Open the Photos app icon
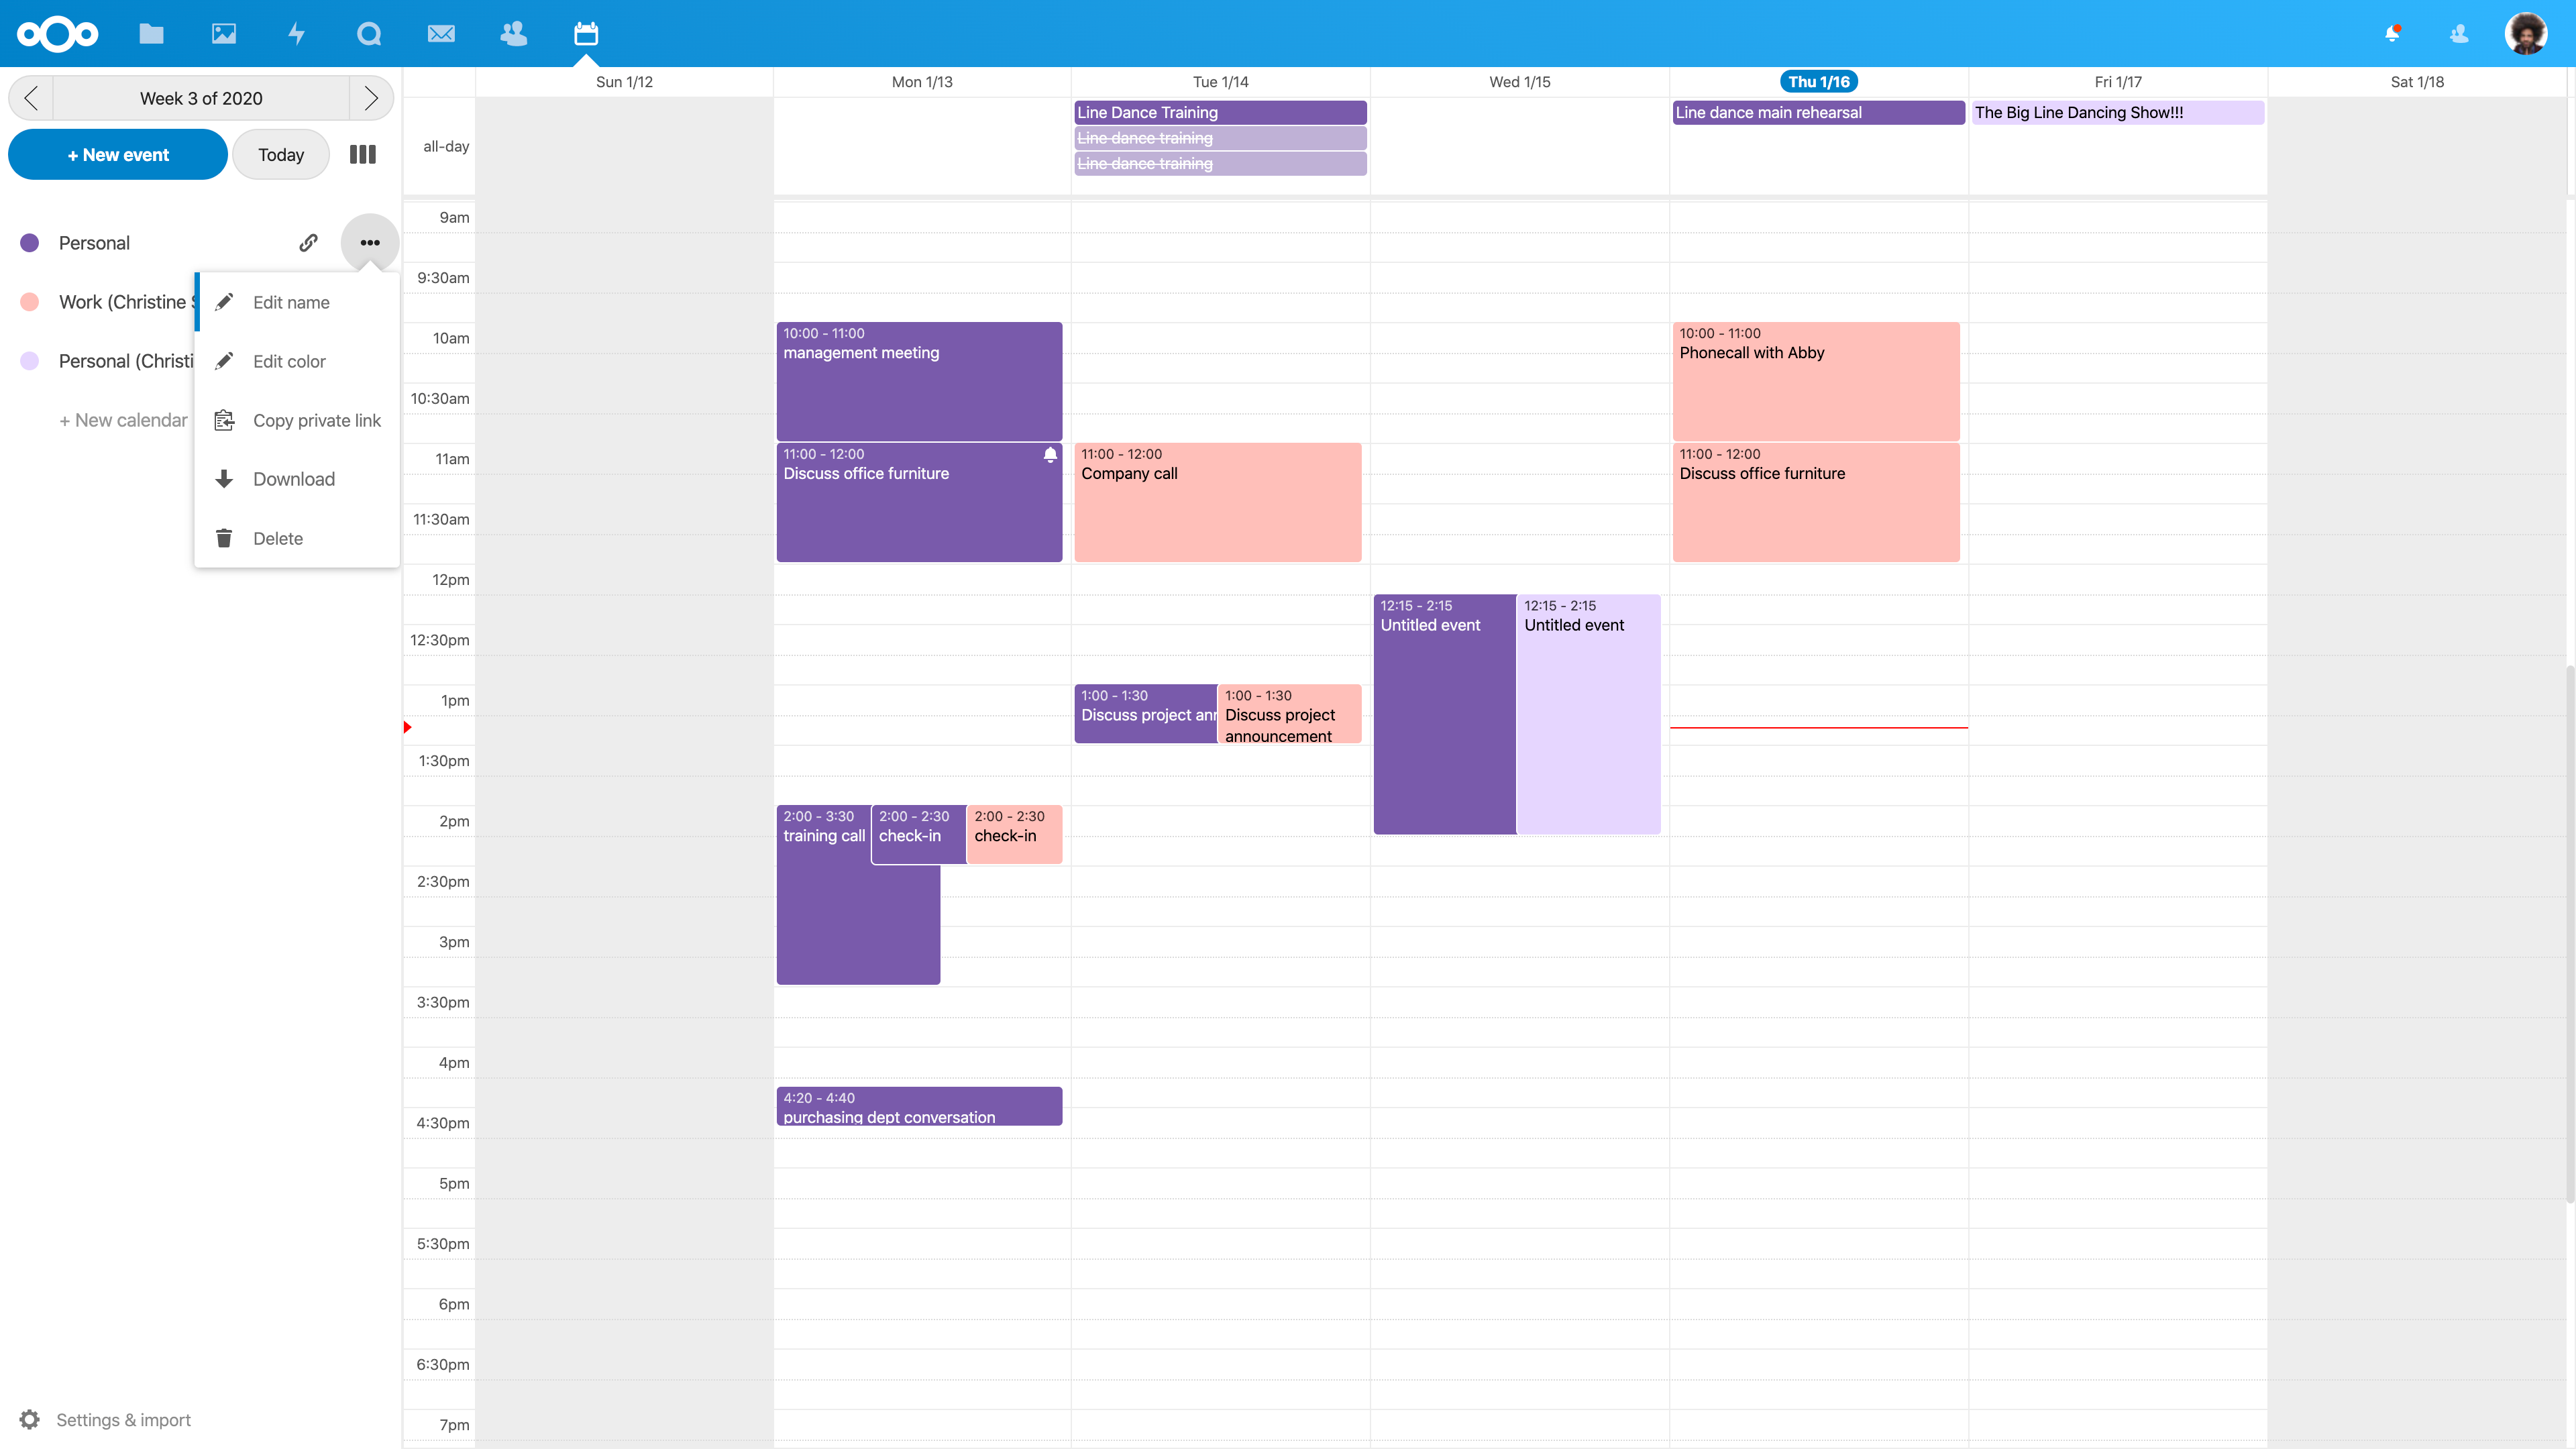The height and width of the screenshot is (1449, 2576). coord(224,34)
